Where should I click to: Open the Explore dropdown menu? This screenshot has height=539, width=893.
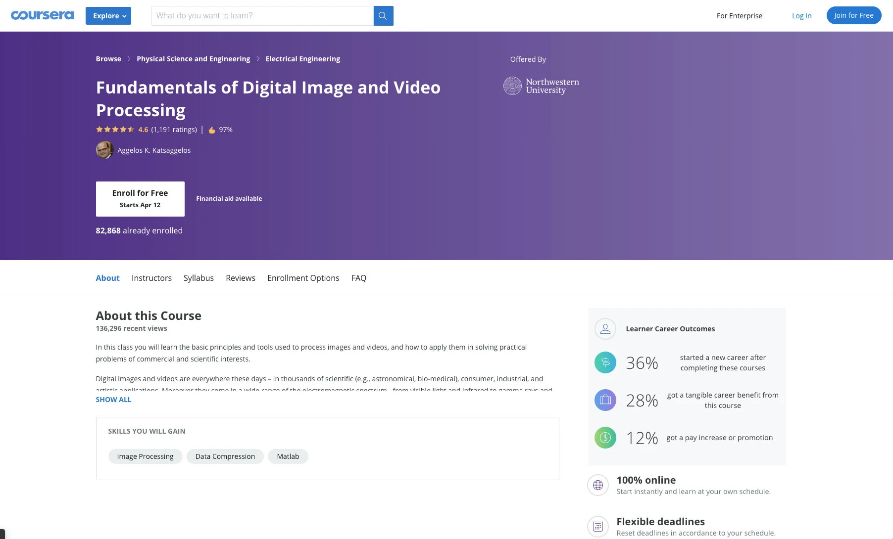tap(108, 16)
